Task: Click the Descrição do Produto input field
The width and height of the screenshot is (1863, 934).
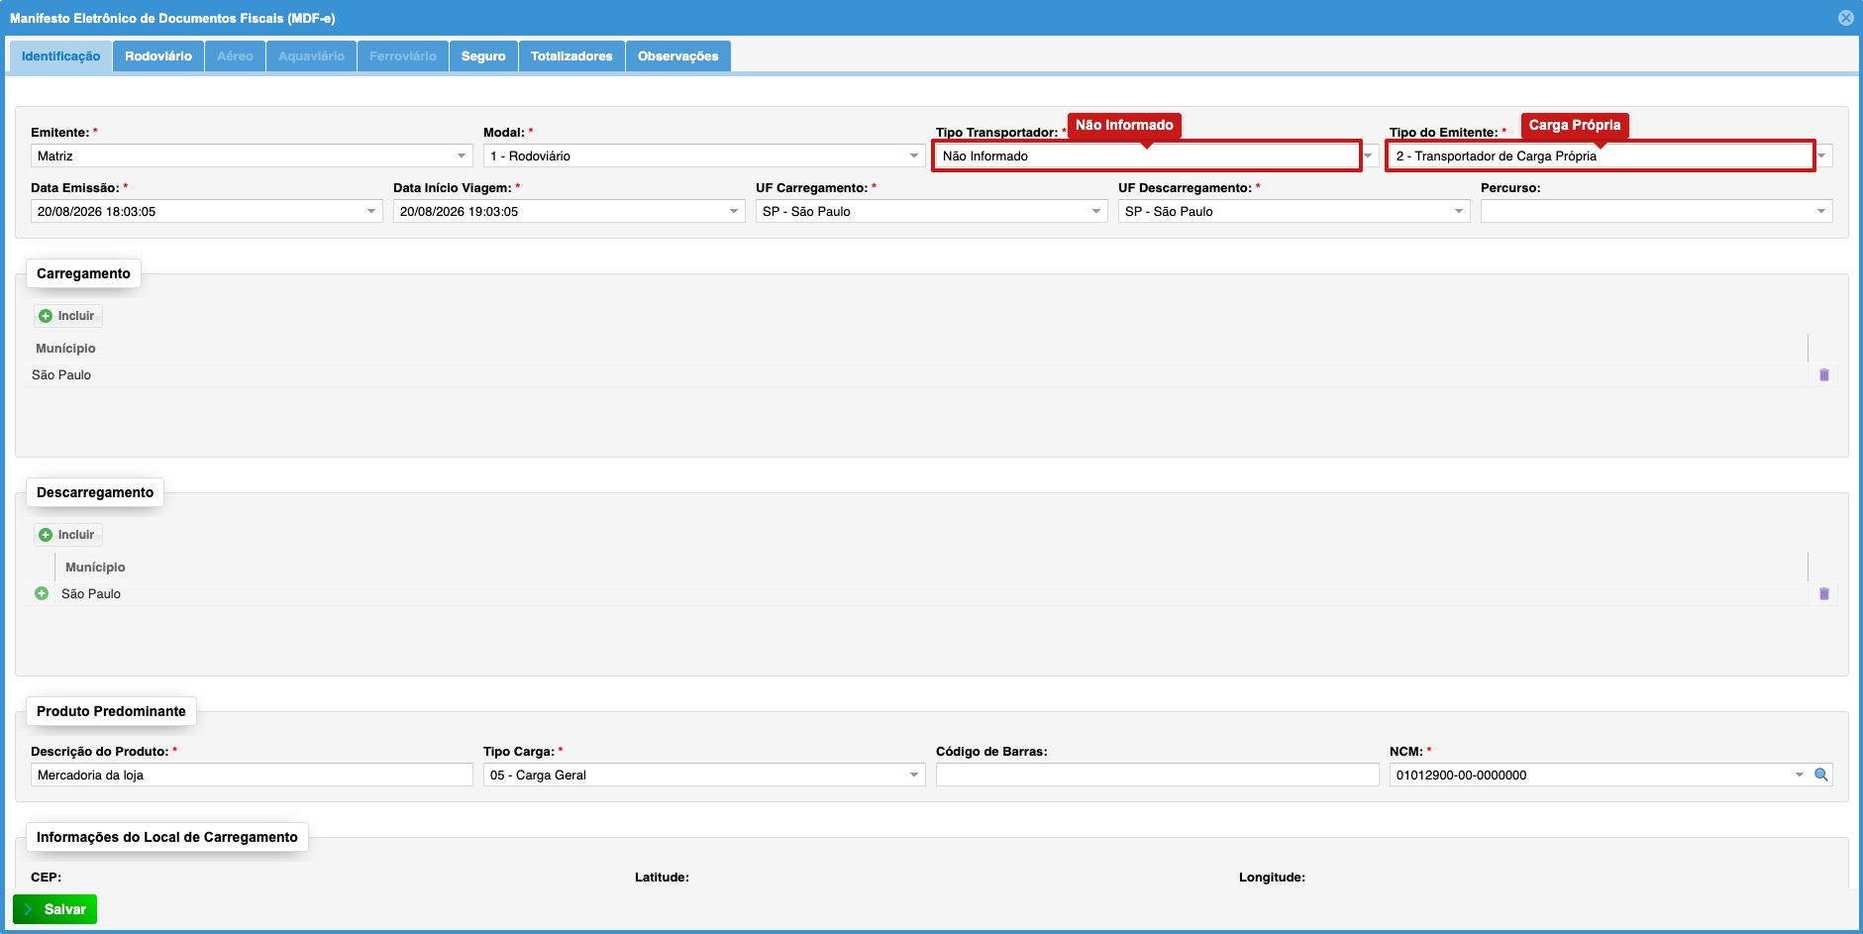Action: click(x=252, y=775)
